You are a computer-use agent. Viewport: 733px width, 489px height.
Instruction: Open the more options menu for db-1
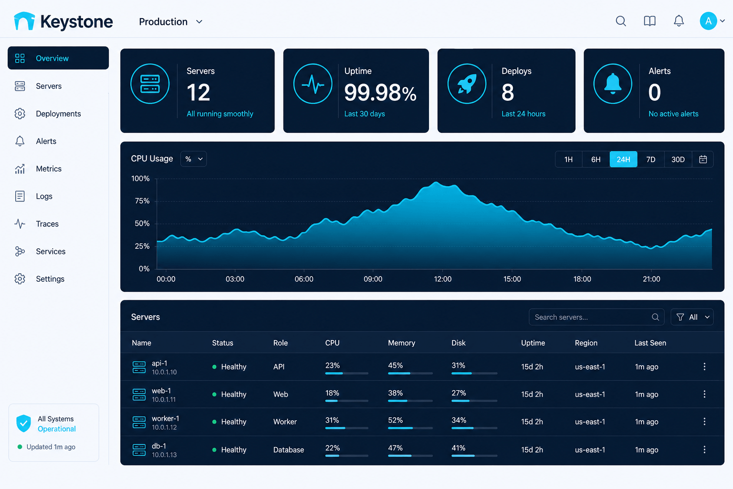pos(704,450)
